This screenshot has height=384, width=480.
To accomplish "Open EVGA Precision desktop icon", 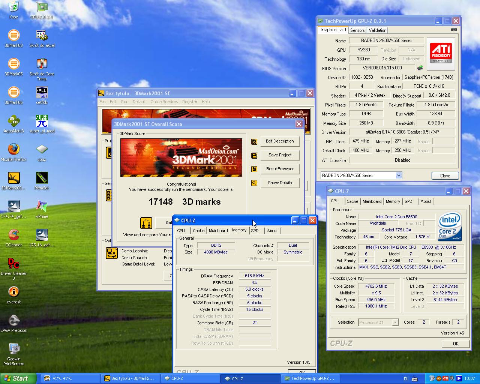I will [x=13, y=323].
